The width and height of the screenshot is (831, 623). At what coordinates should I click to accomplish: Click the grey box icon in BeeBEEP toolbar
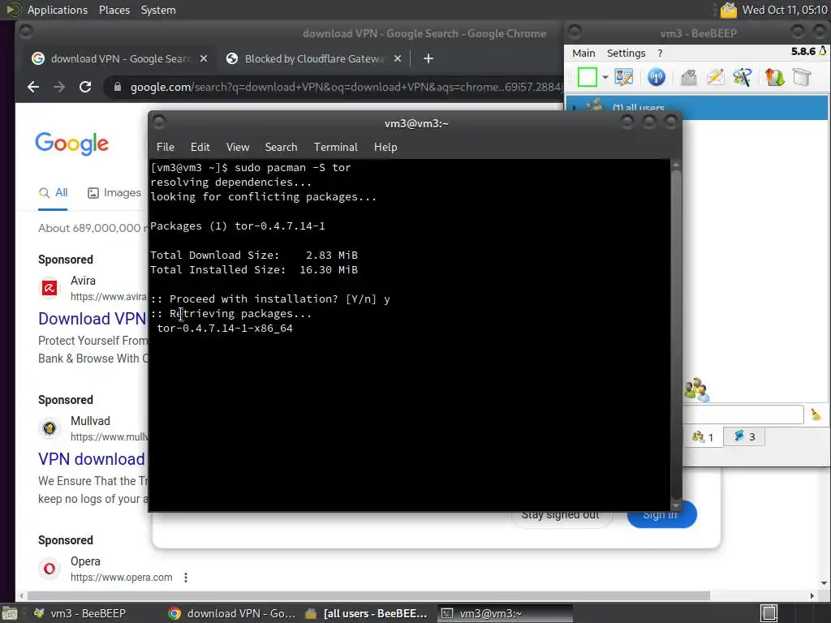click(x=802, y=77)
